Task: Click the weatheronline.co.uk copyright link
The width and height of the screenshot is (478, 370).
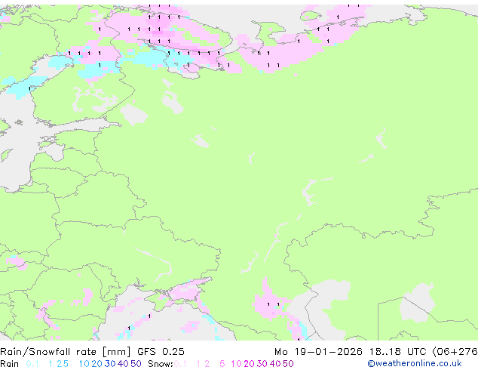Action: click(414, 363)
